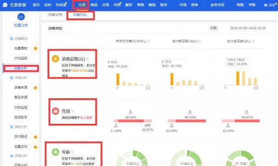
Task: Open 外投监控 in the sidebar
Action: 21,108
